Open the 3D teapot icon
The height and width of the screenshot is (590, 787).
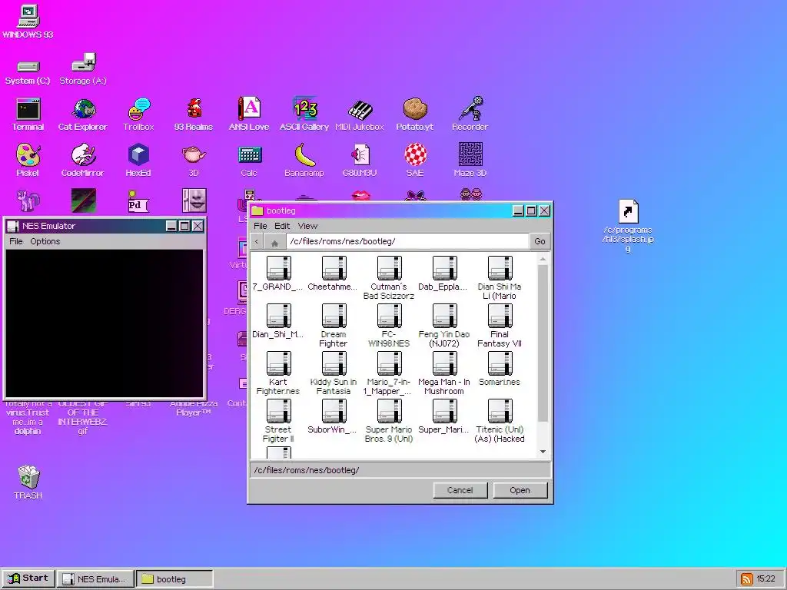pos(194,161)
